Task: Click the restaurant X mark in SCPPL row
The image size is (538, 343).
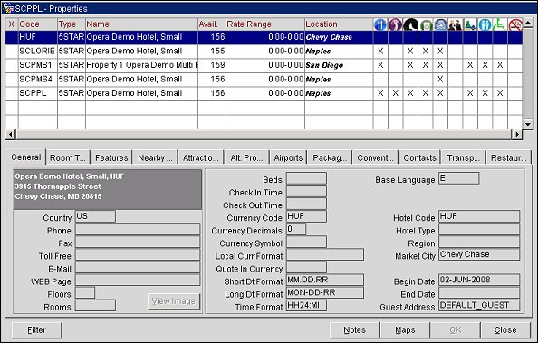Action: pos(380,93)
